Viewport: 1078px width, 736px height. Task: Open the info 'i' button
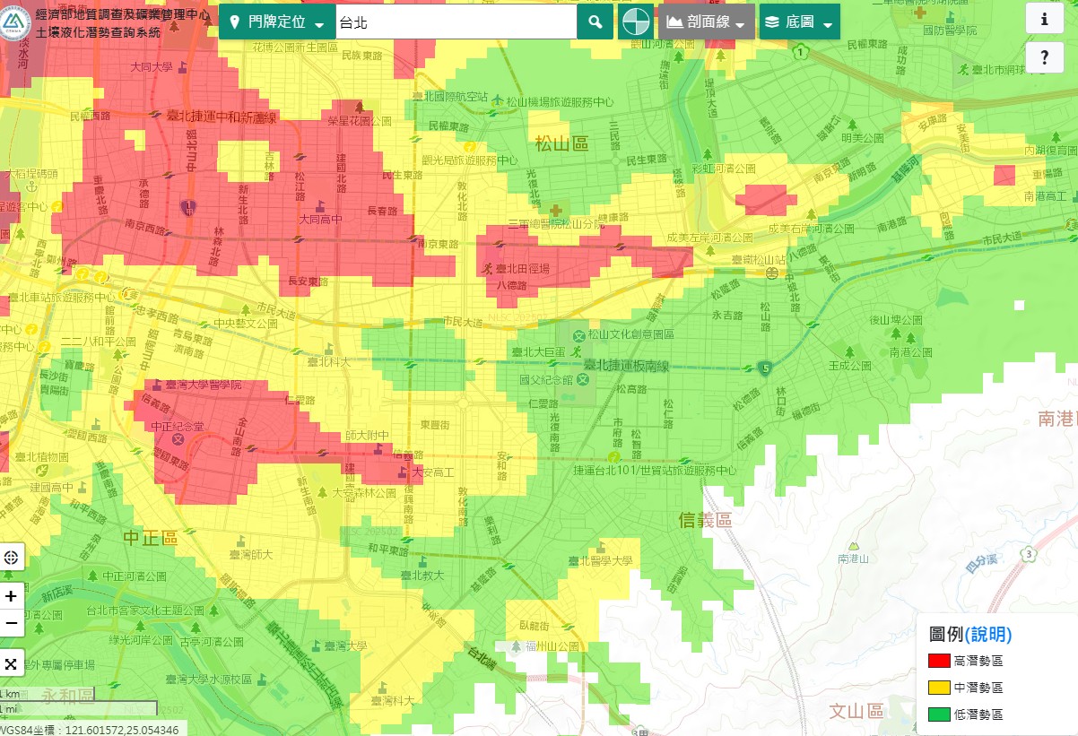[x=1044, y=21]
